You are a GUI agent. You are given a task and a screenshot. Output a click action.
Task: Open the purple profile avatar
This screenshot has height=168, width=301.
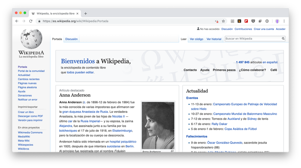pyautogui.click(x=277, y=21)
